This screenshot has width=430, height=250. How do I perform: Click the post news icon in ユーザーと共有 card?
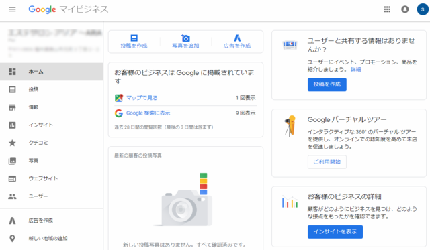[290, 45]
